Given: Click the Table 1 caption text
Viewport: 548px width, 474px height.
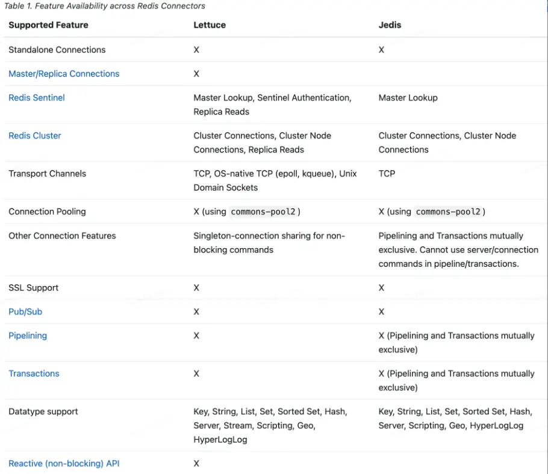Looking at the screenshot, I should pyautogui.click(x=104, y=6).
